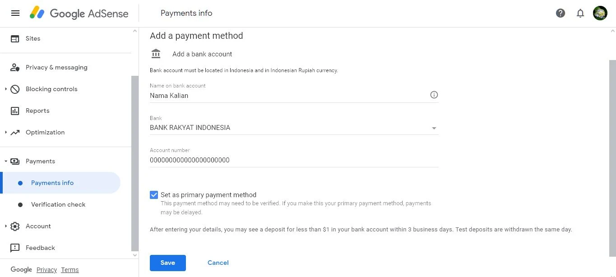This screenshot has width=616, height=277.
Task: Select BANK RAKYAT INDONESIA bank field
Action: (x=294, y=128)
